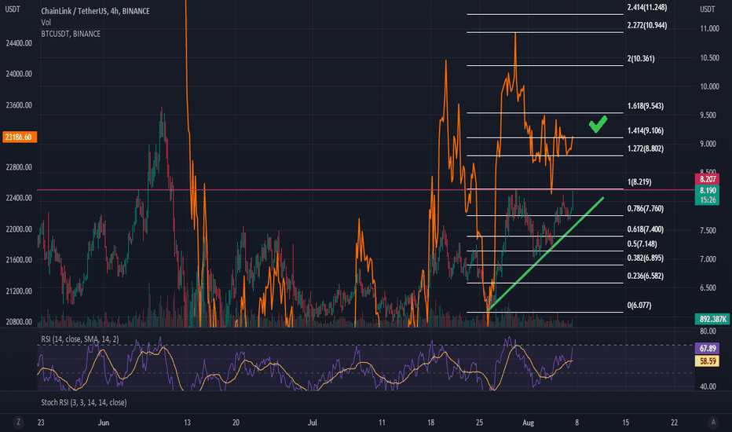
Task: Select the 0.618(7.400) Fibonacci level label
Action: pyautogui.click(x=645, y=229)
